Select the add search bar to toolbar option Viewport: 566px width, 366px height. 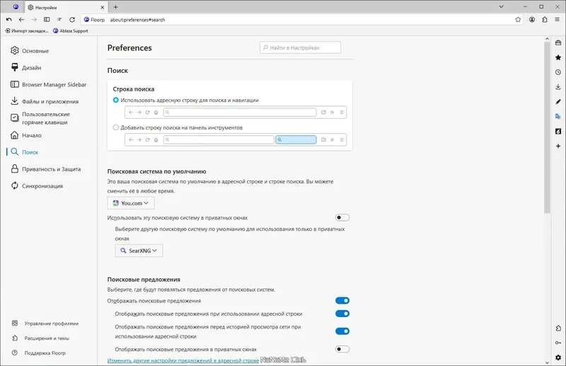click(x=116, y=127)
